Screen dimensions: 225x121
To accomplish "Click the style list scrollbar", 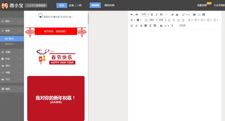I will click(x=88, y=19).
